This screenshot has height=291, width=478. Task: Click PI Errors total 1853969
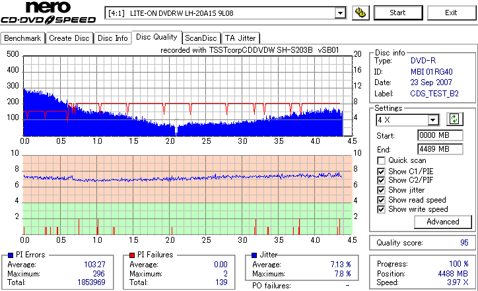[91, 282]
